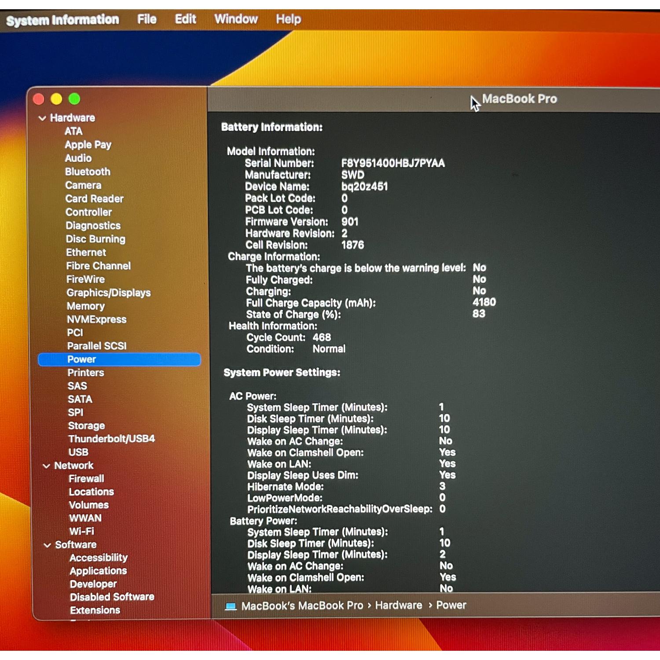Select Locations under Network
The width and height of the screenshot is (660, 660).
point(91,492)
